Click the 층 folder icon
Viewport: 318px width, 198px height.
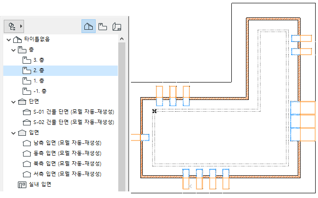22,49
